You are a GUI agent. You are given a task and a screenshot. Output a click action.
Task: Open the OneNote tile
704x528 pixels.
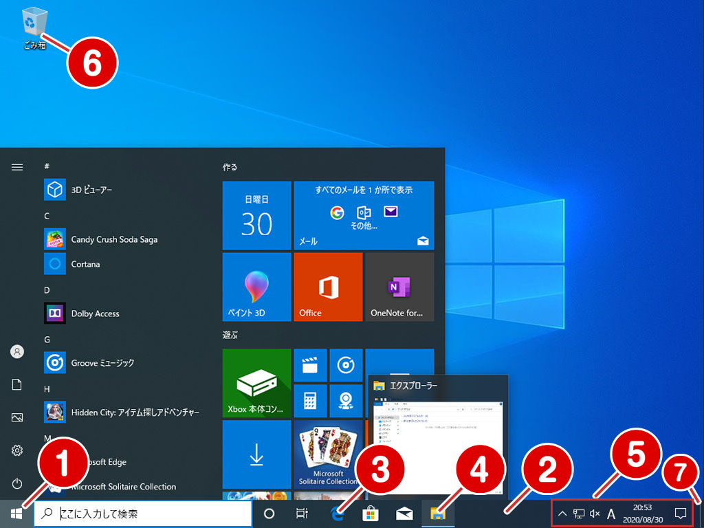[399, 287]
